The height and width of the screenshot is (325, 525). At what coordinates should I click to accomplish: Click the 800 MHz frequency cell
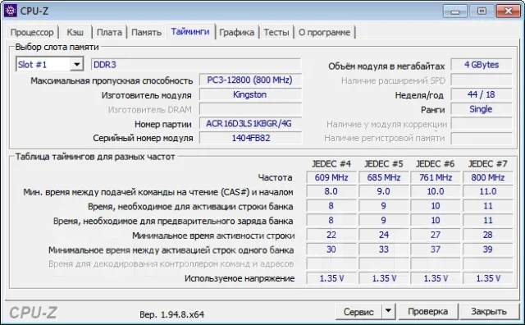(487, 177)
